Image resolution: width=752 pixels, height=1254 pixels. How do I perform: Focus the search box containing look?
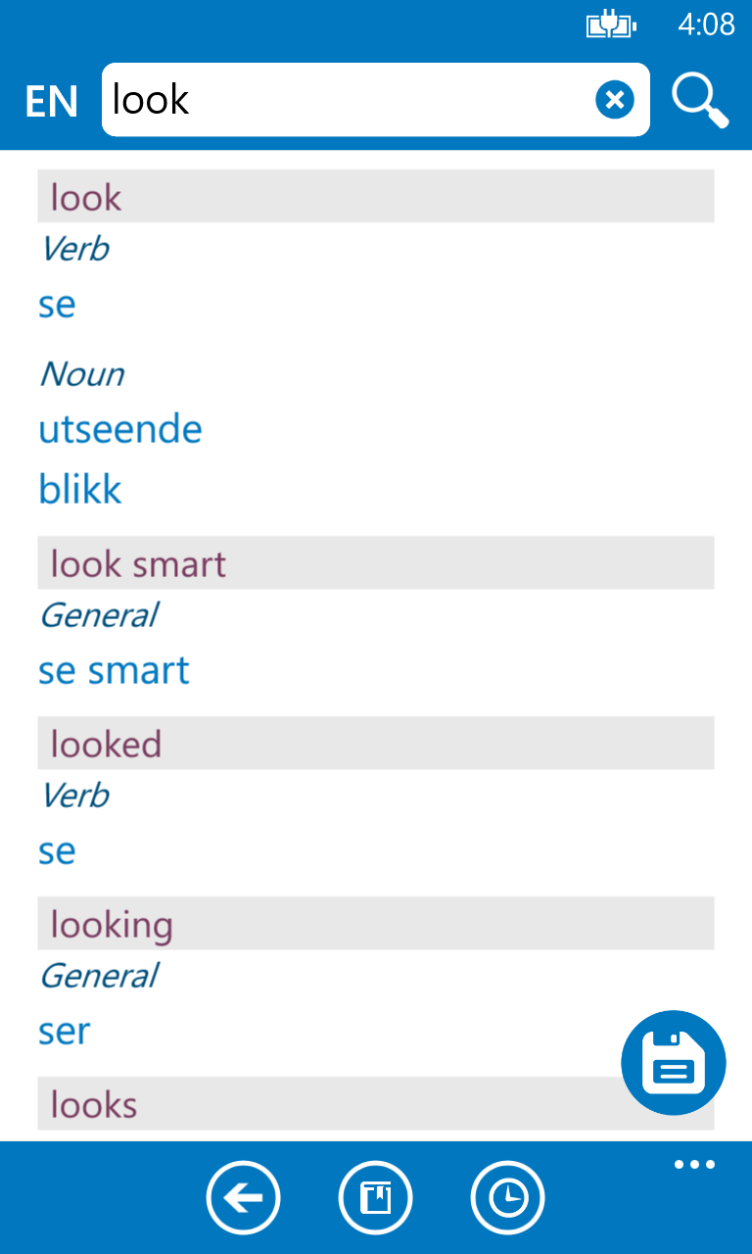click(x=376, y=100)
